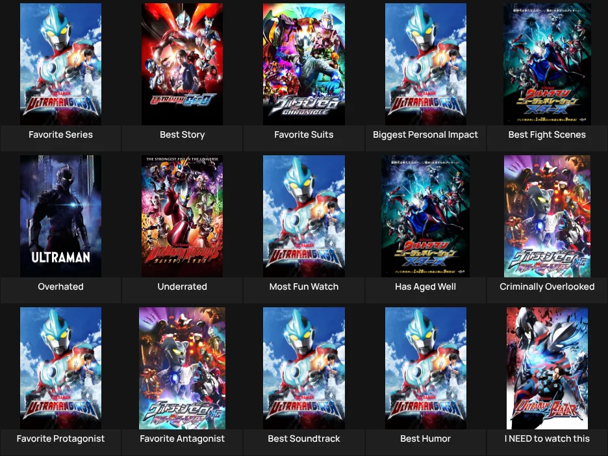Select the 'Most Fun Watch' caption
Image resolution: width=608 pixels, height=456 pixels.
[303, 286]
